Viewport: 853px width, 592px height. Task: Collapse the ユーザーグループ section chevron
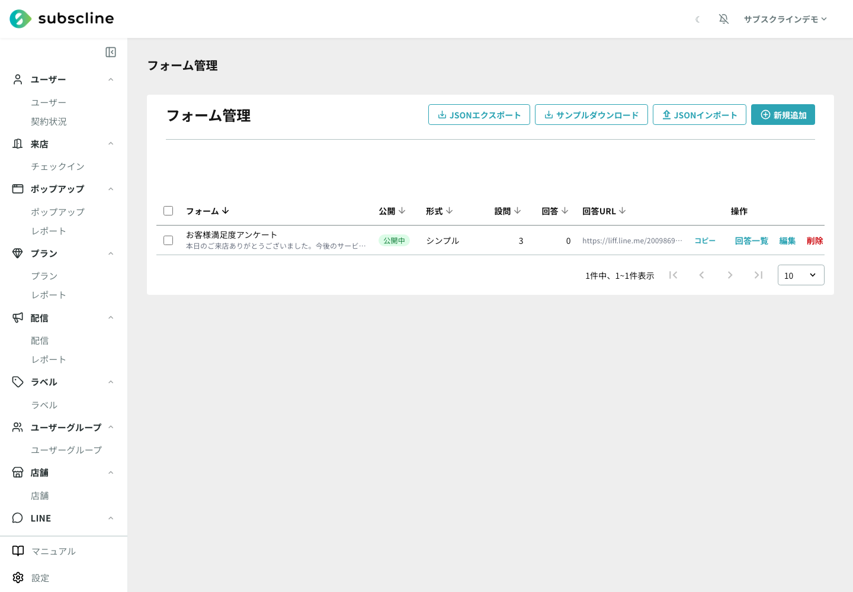point(111,427)
